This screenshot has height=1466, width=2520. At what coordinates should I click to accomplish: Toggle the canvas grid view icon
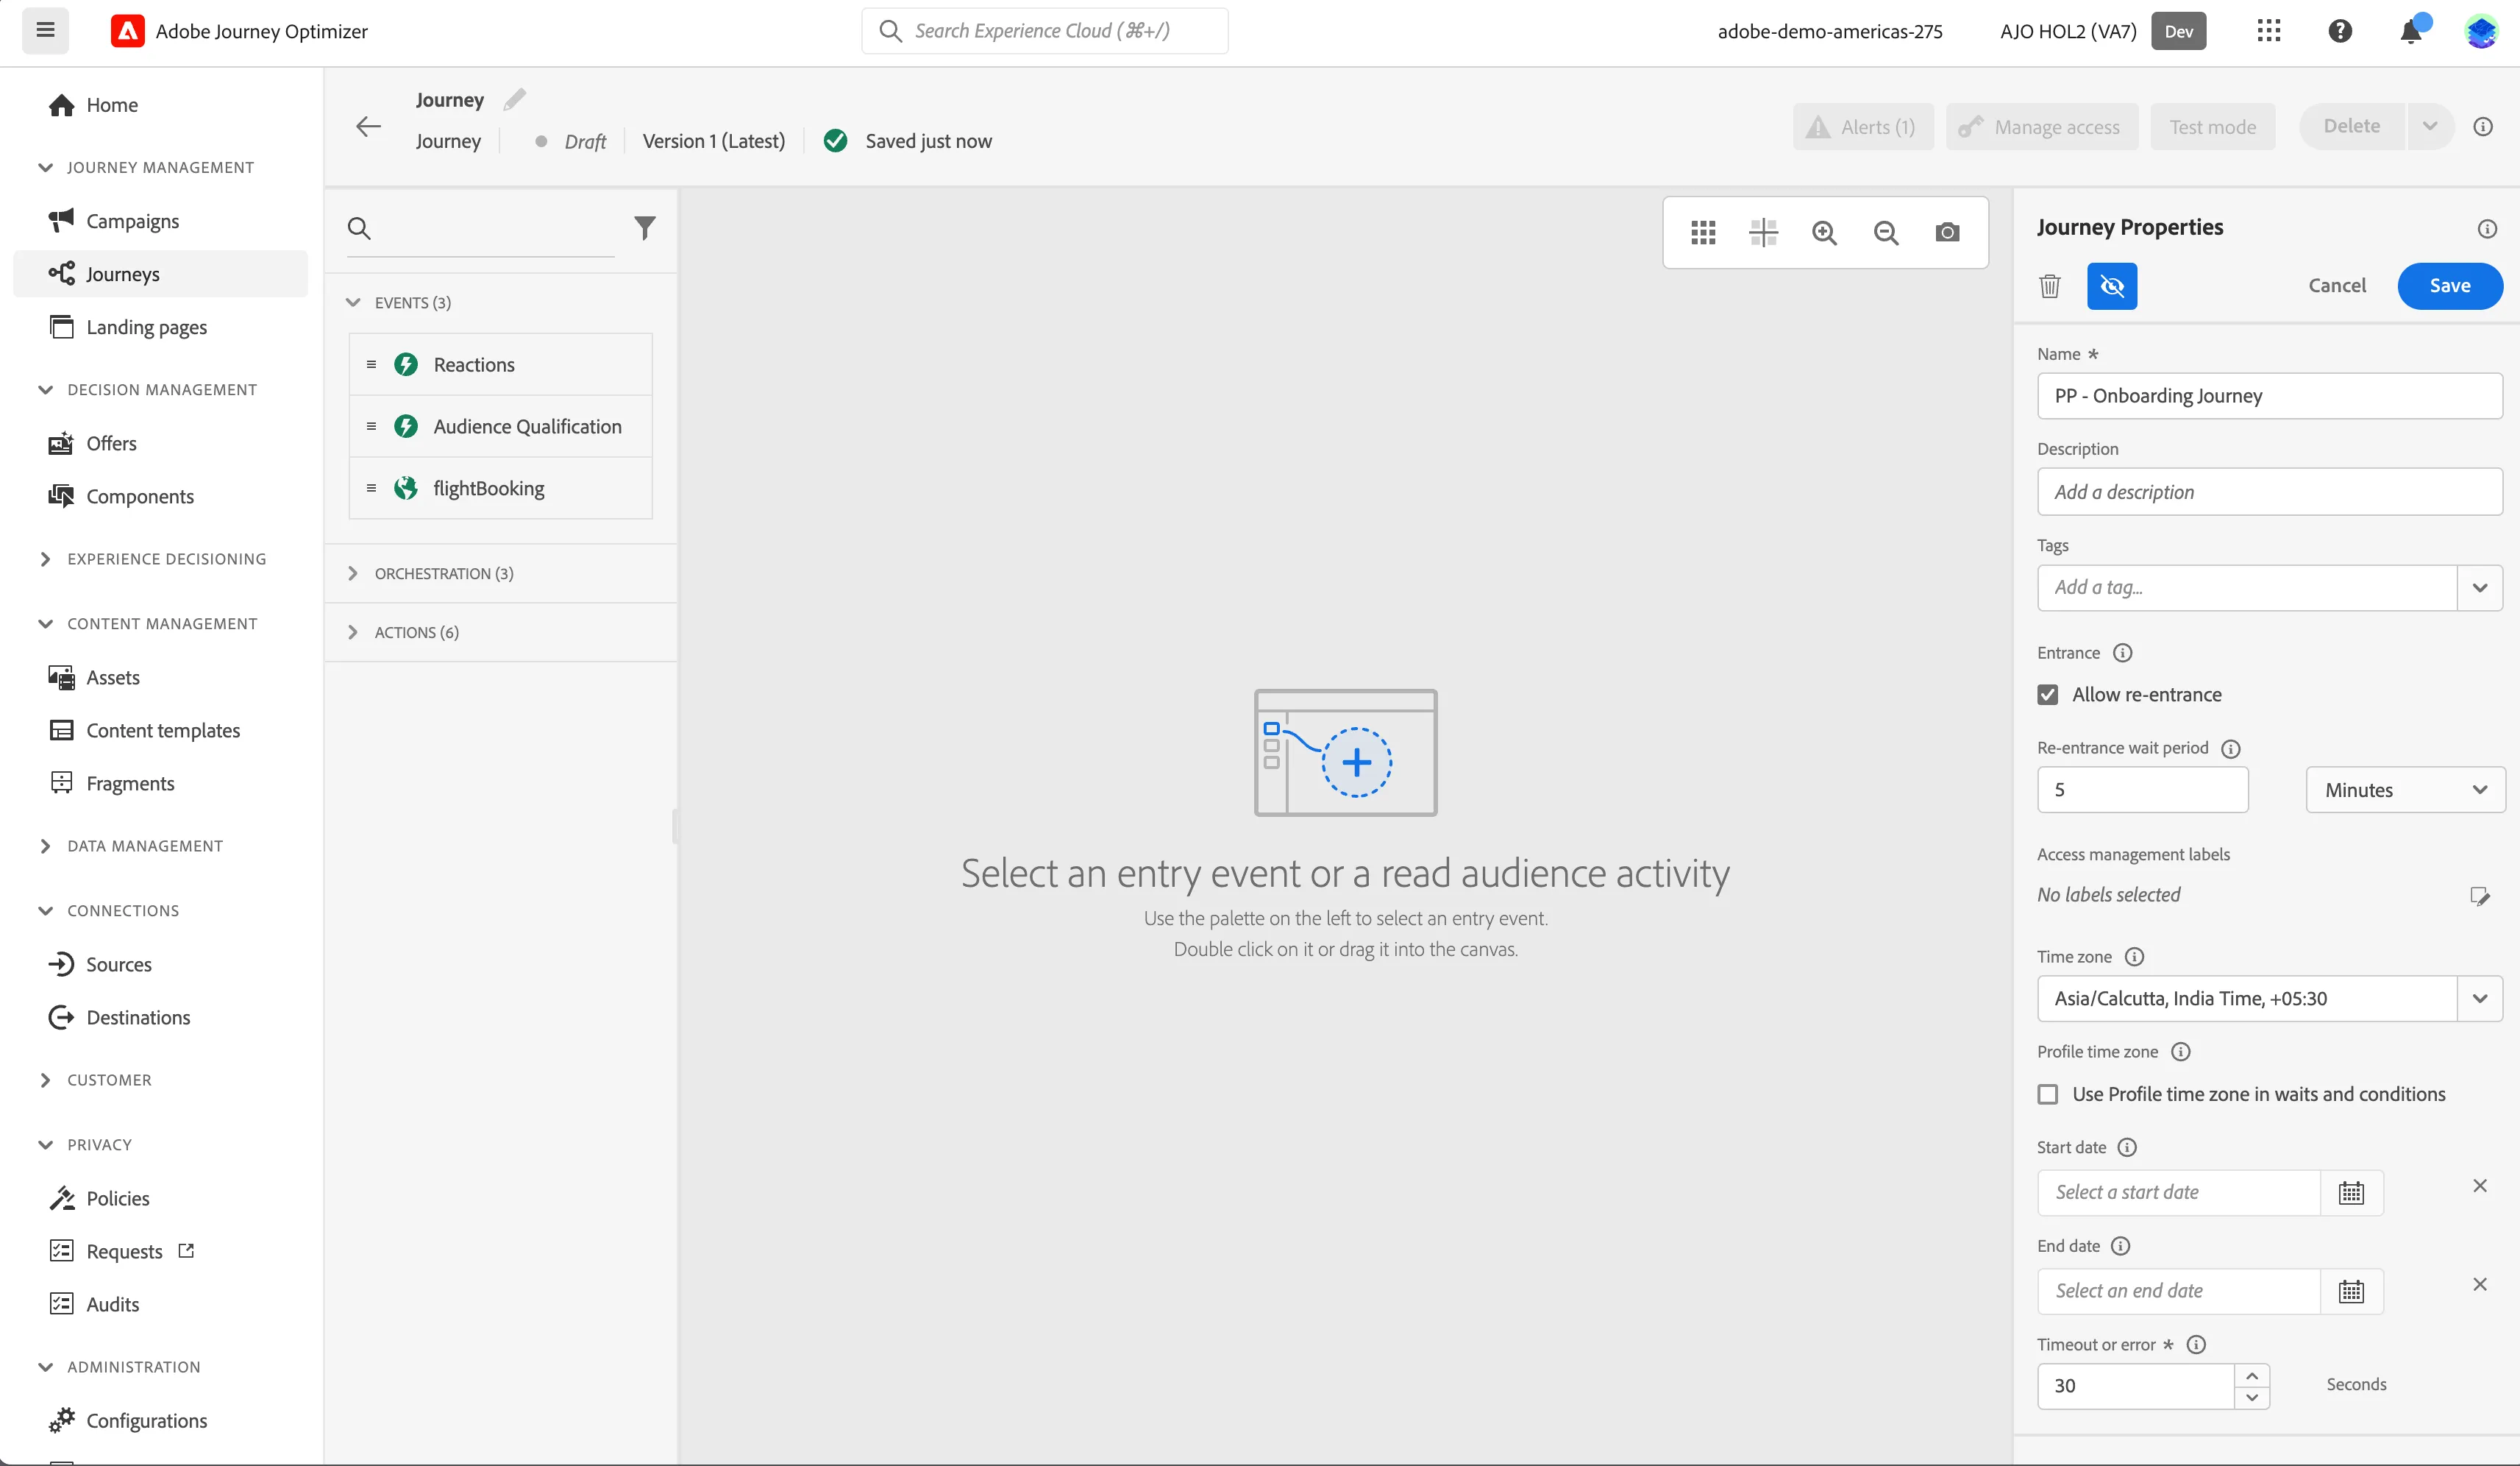pos(1703,232)
